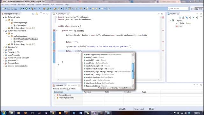Toggle alphabetical Sort in Outline
Viewport: 204px width, 115px height.
click(183, 18)
